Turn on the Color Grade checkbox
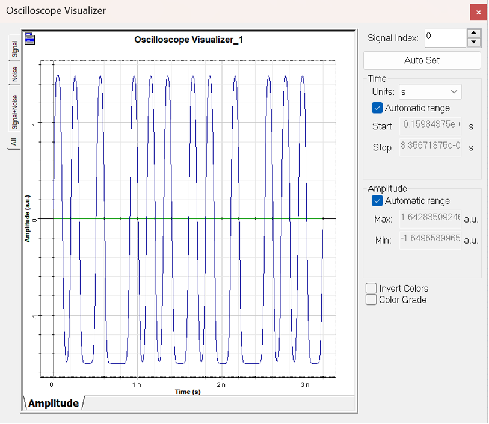The image size is (489, 424). (372, 300)
